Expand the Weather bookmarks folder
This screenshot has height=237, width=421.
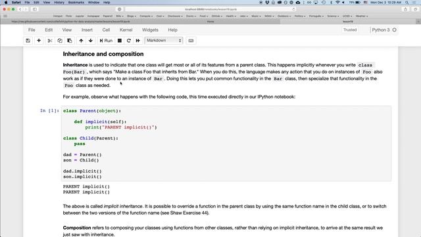(362, 16)
